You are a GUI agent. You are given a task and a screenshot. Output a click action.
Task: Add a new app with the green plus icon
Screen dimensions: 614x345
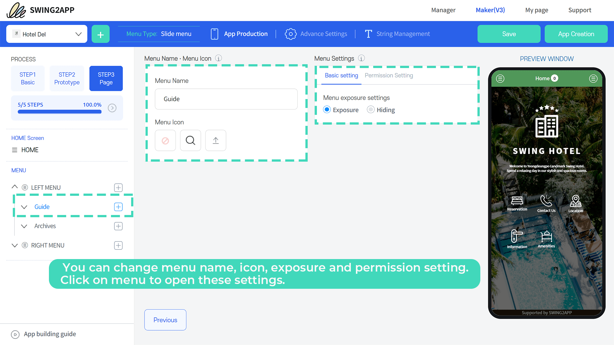click(100, 34)
